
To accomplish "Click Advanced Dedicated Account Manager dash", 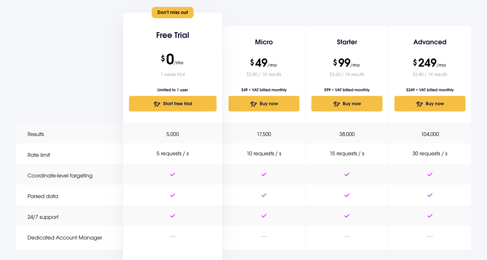I will (430, 236).
